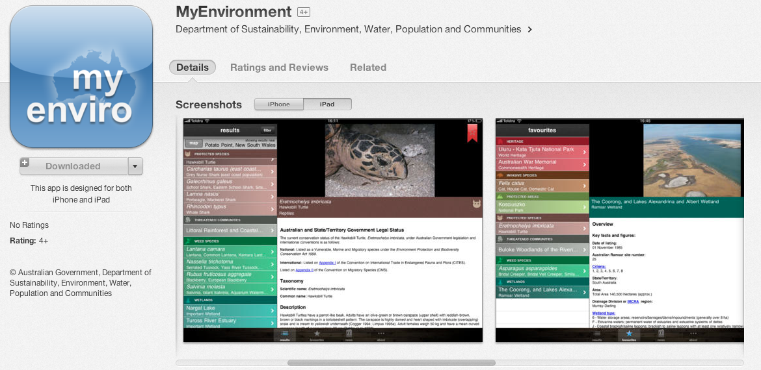This screenshot has height=370, width=761.
Task: Open Carcharias taurus row chevron
Action: pos(272,171)
